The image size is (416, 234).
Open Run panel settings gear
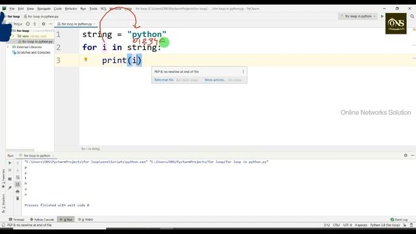406,155
